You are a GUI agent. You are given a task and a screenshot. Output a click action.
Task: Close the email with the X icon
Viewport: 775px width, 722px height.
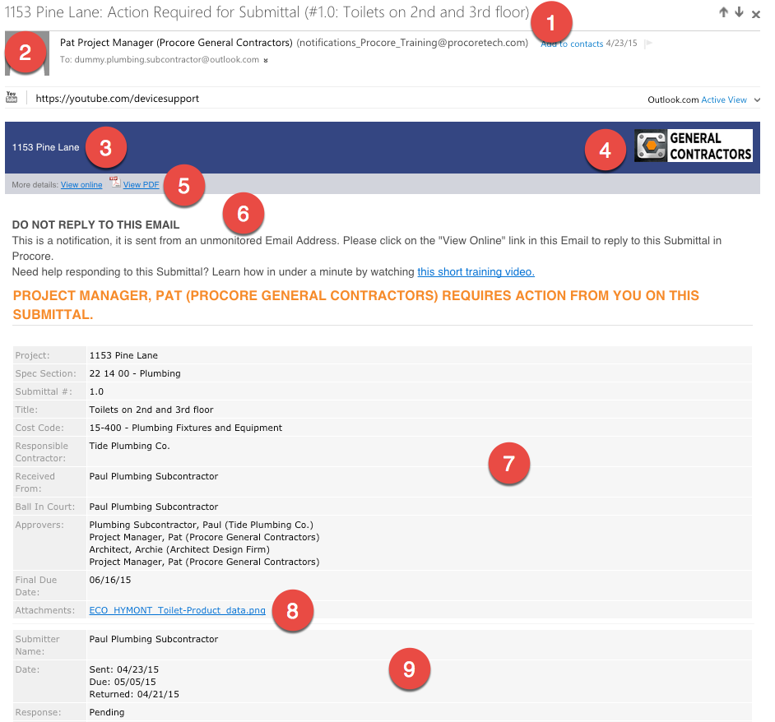pos(756,14)
